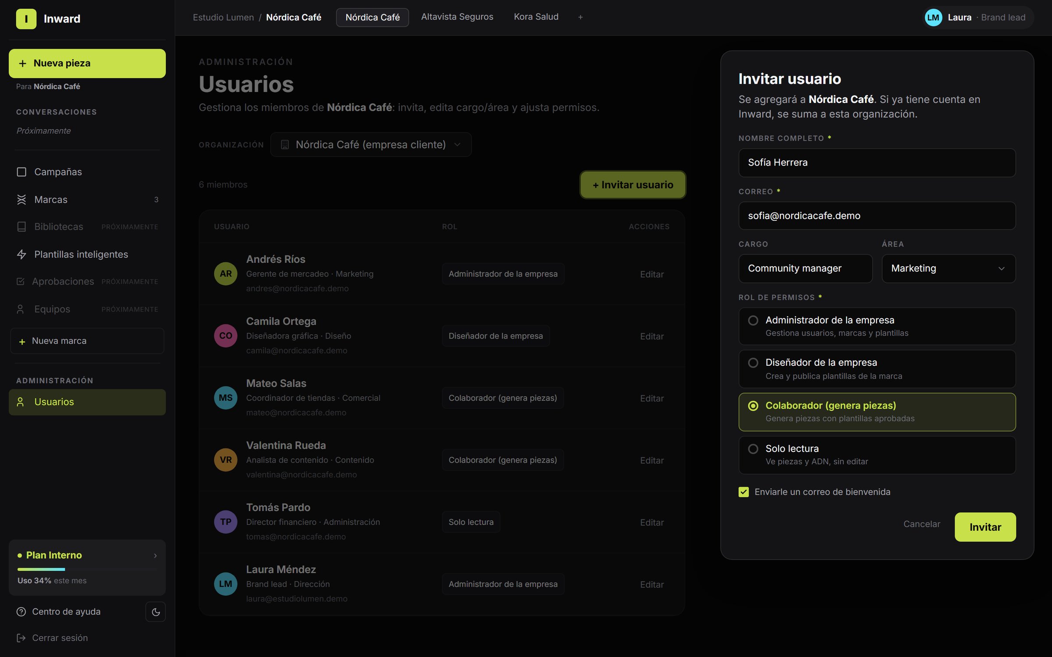
Task: Open Plantillas inteligentes lightning icon
Action: coord(21,254)
